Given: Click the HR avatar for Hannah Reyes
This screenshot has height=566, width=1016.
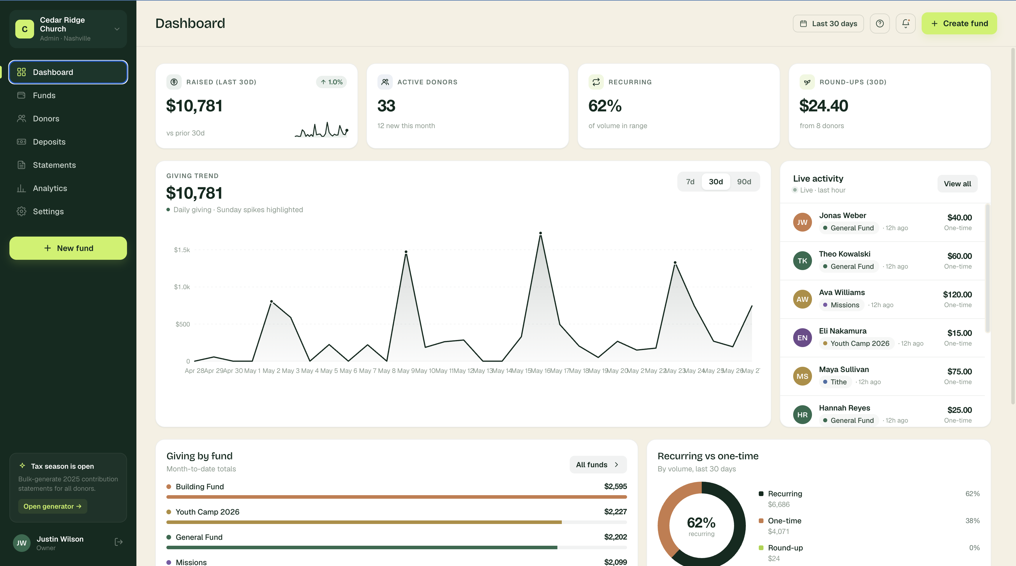Looking at the screenshot, I should [802, 415].
